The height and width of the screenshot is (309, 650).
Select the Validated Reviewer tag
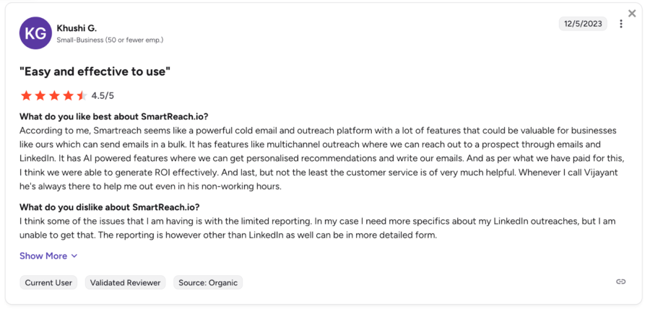125,282
